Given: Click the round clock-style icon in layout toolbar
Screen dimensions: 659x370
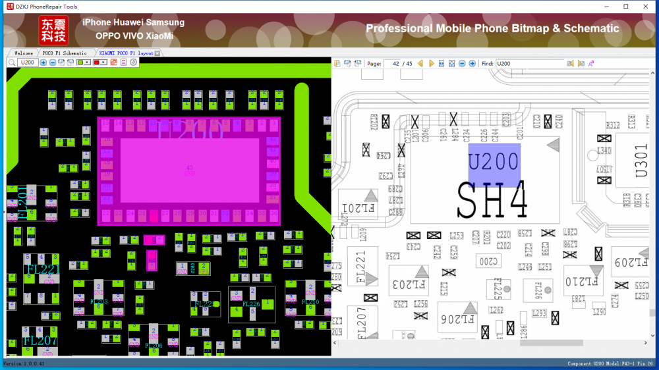Looking at the screenshot, I should click(x=133, y=63).
